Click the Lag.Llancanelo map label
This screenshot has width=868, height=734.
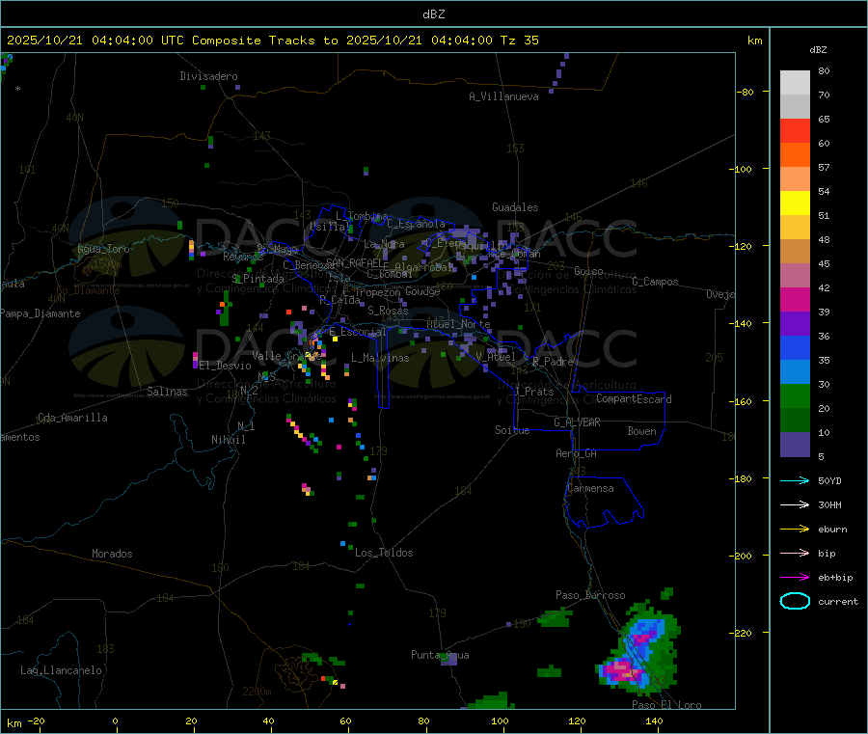click(61, 670)
